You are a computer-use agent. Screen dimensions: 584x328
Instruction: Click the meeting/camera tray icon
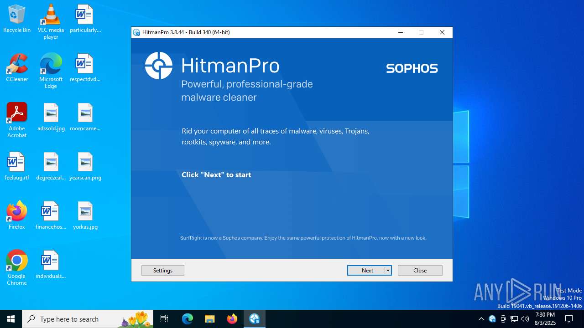503,319
